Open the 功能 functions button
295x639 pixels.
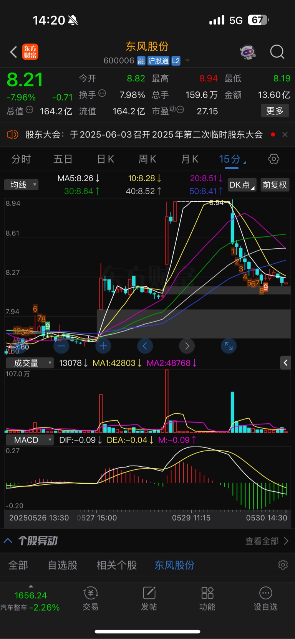point(207,599)
